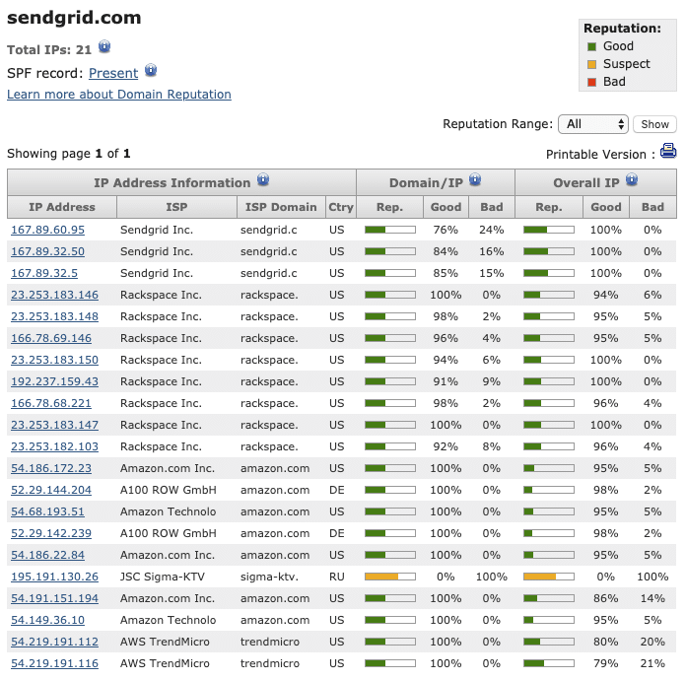Open IP address 54.219.191.116
686x680 pixels.
tap(54, 663)
